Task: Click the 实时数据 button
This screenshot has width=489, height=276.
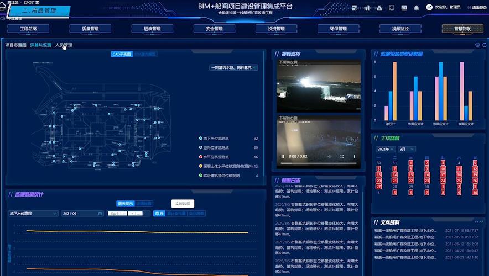Action: (183, 204)
